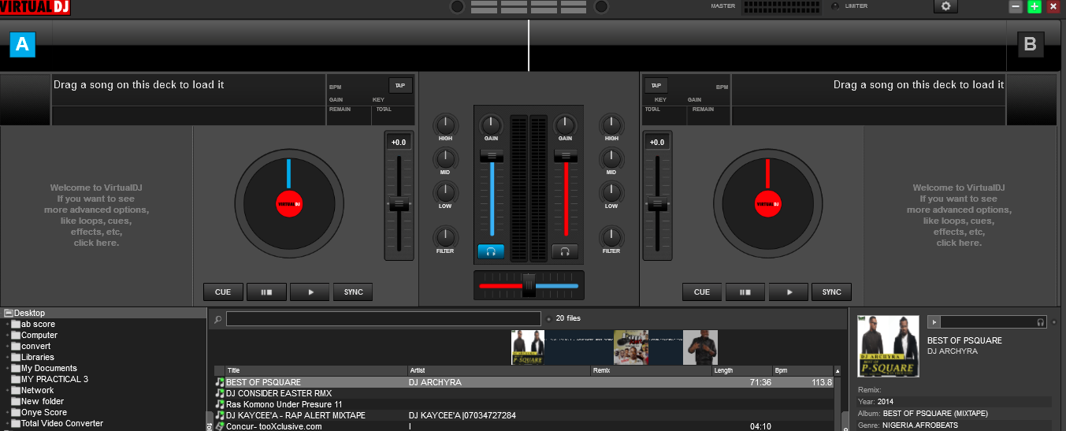Open left advanced options welcome message
Viewport: 1066px width, 431px height.
(x=96, y=215)
